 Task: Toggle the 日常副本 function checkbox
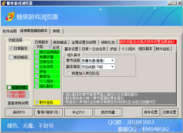coord(11,48)
